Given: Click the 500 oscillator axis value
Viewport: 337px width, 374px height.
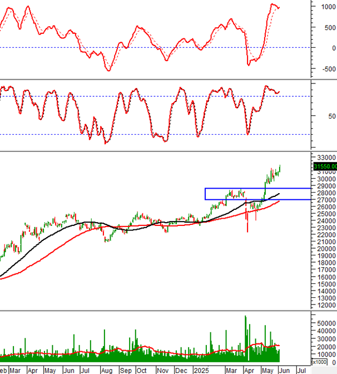Looking at the screenshot, I should (x=330, y=28).
